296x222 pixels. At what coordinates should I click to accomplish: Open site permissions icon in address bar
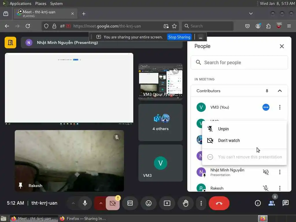[62, 26]
